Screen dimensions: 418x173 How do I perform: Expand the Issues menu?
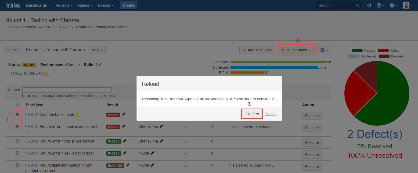tap(85, 5)
